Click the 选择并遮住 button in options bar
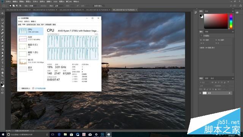This screenshot has width=243, height=137. (x=99, y=6)
